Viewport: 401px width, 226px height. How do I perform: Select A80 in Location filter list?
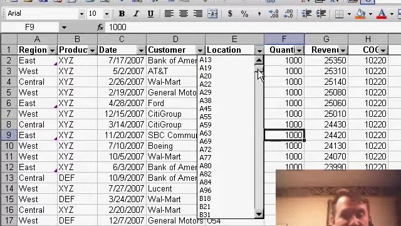tap(206, 166)
